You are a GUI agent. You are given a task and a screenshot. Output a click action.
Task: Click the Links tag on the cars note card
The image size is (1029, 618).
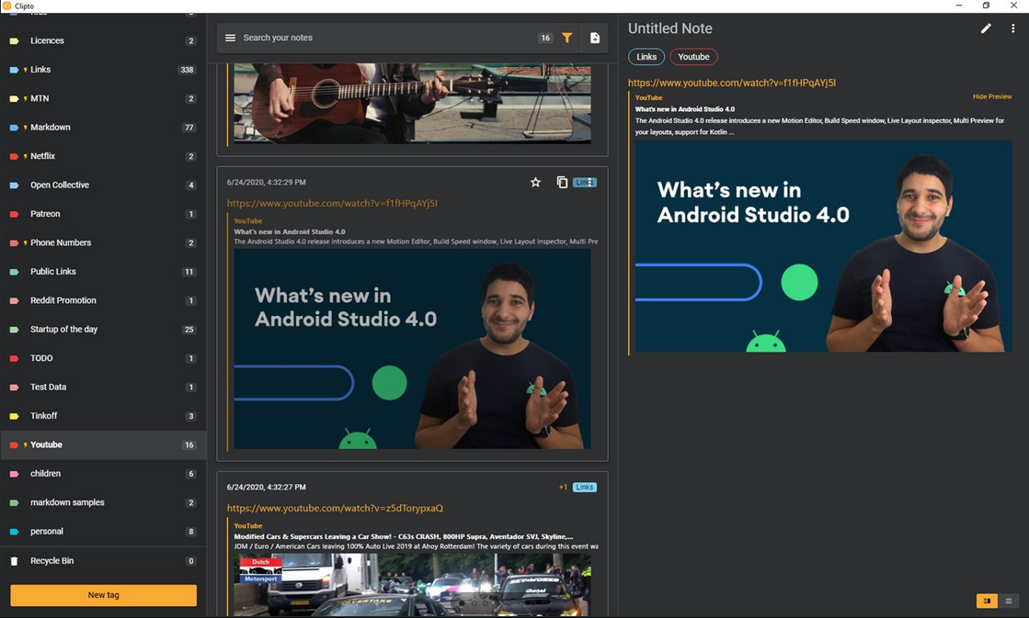click(x=584, y=487)
